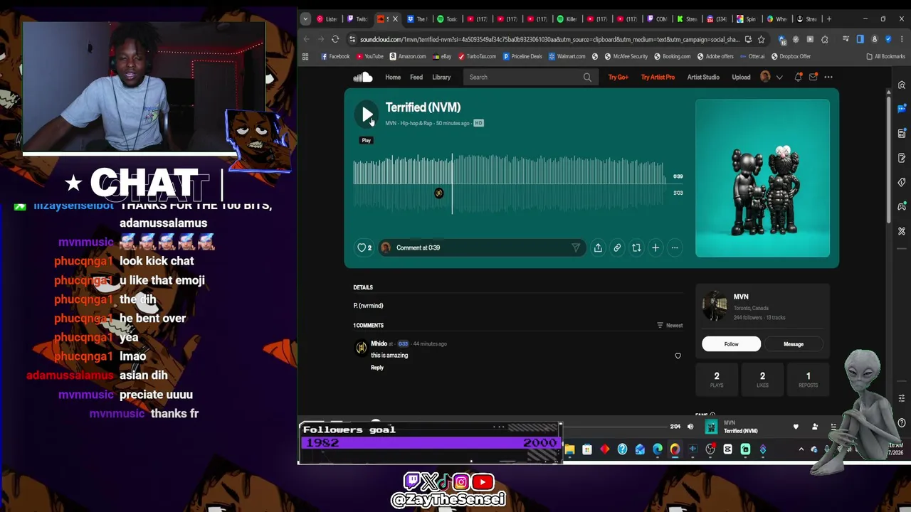Open Microsoft Store from the taskbar
This screenshot has width=911, height=512.
pyautogui.click(x=587, y=449)
